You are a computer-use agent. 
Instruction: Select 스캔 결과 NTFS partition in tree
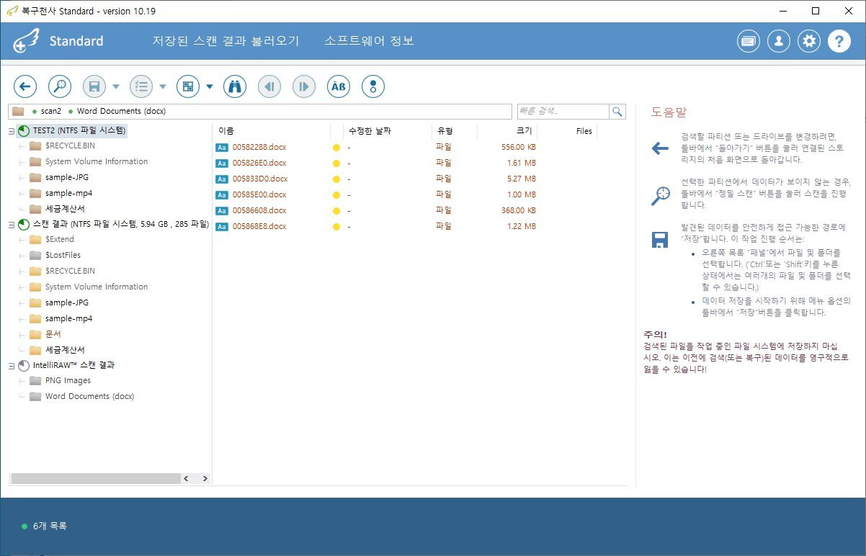[x=121, y=225]
